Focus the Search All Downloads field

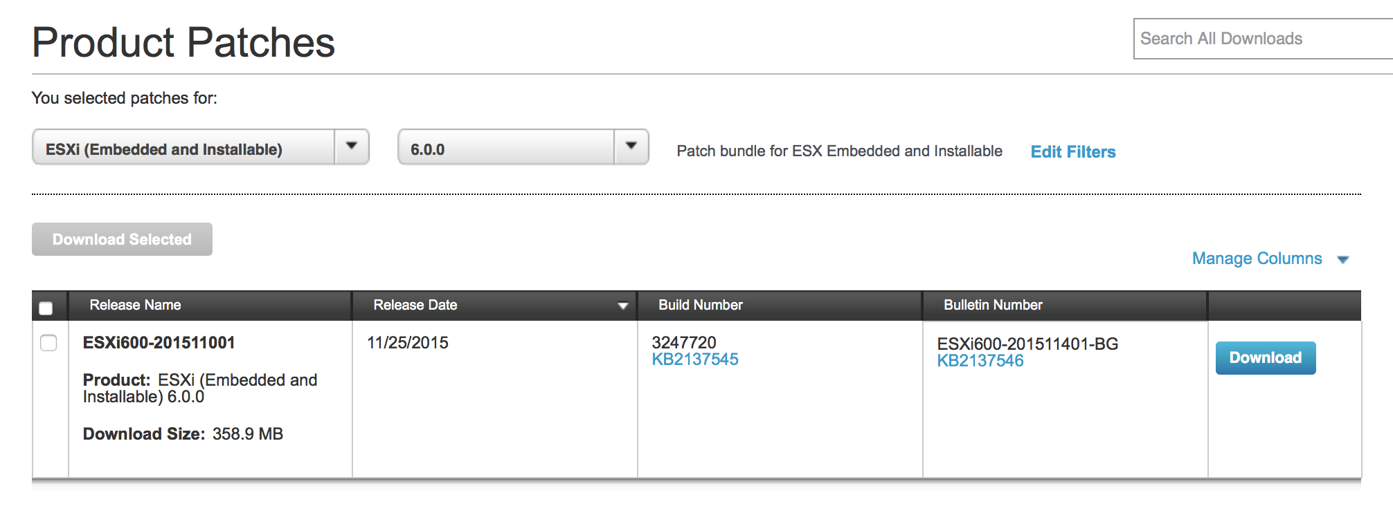(1263, 39)
